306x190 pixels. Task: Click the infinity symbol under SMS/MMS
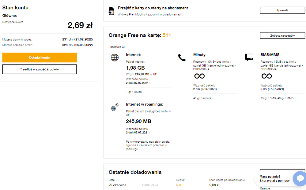266,76
